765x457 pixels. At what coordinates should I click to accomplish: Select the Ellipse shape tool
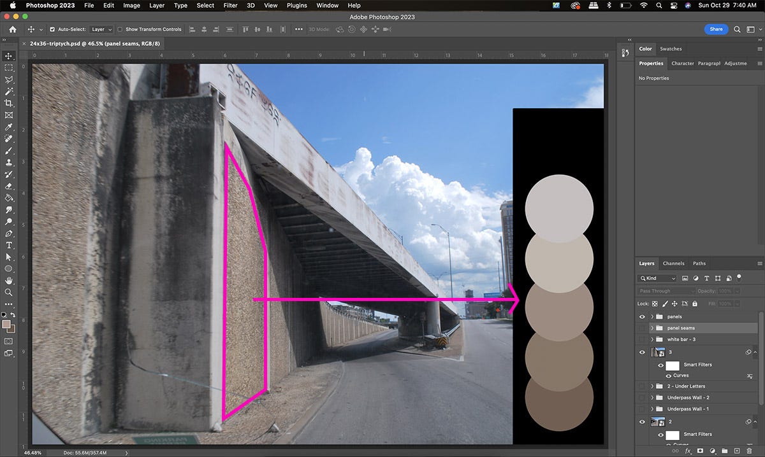click(x=9, y=269)
